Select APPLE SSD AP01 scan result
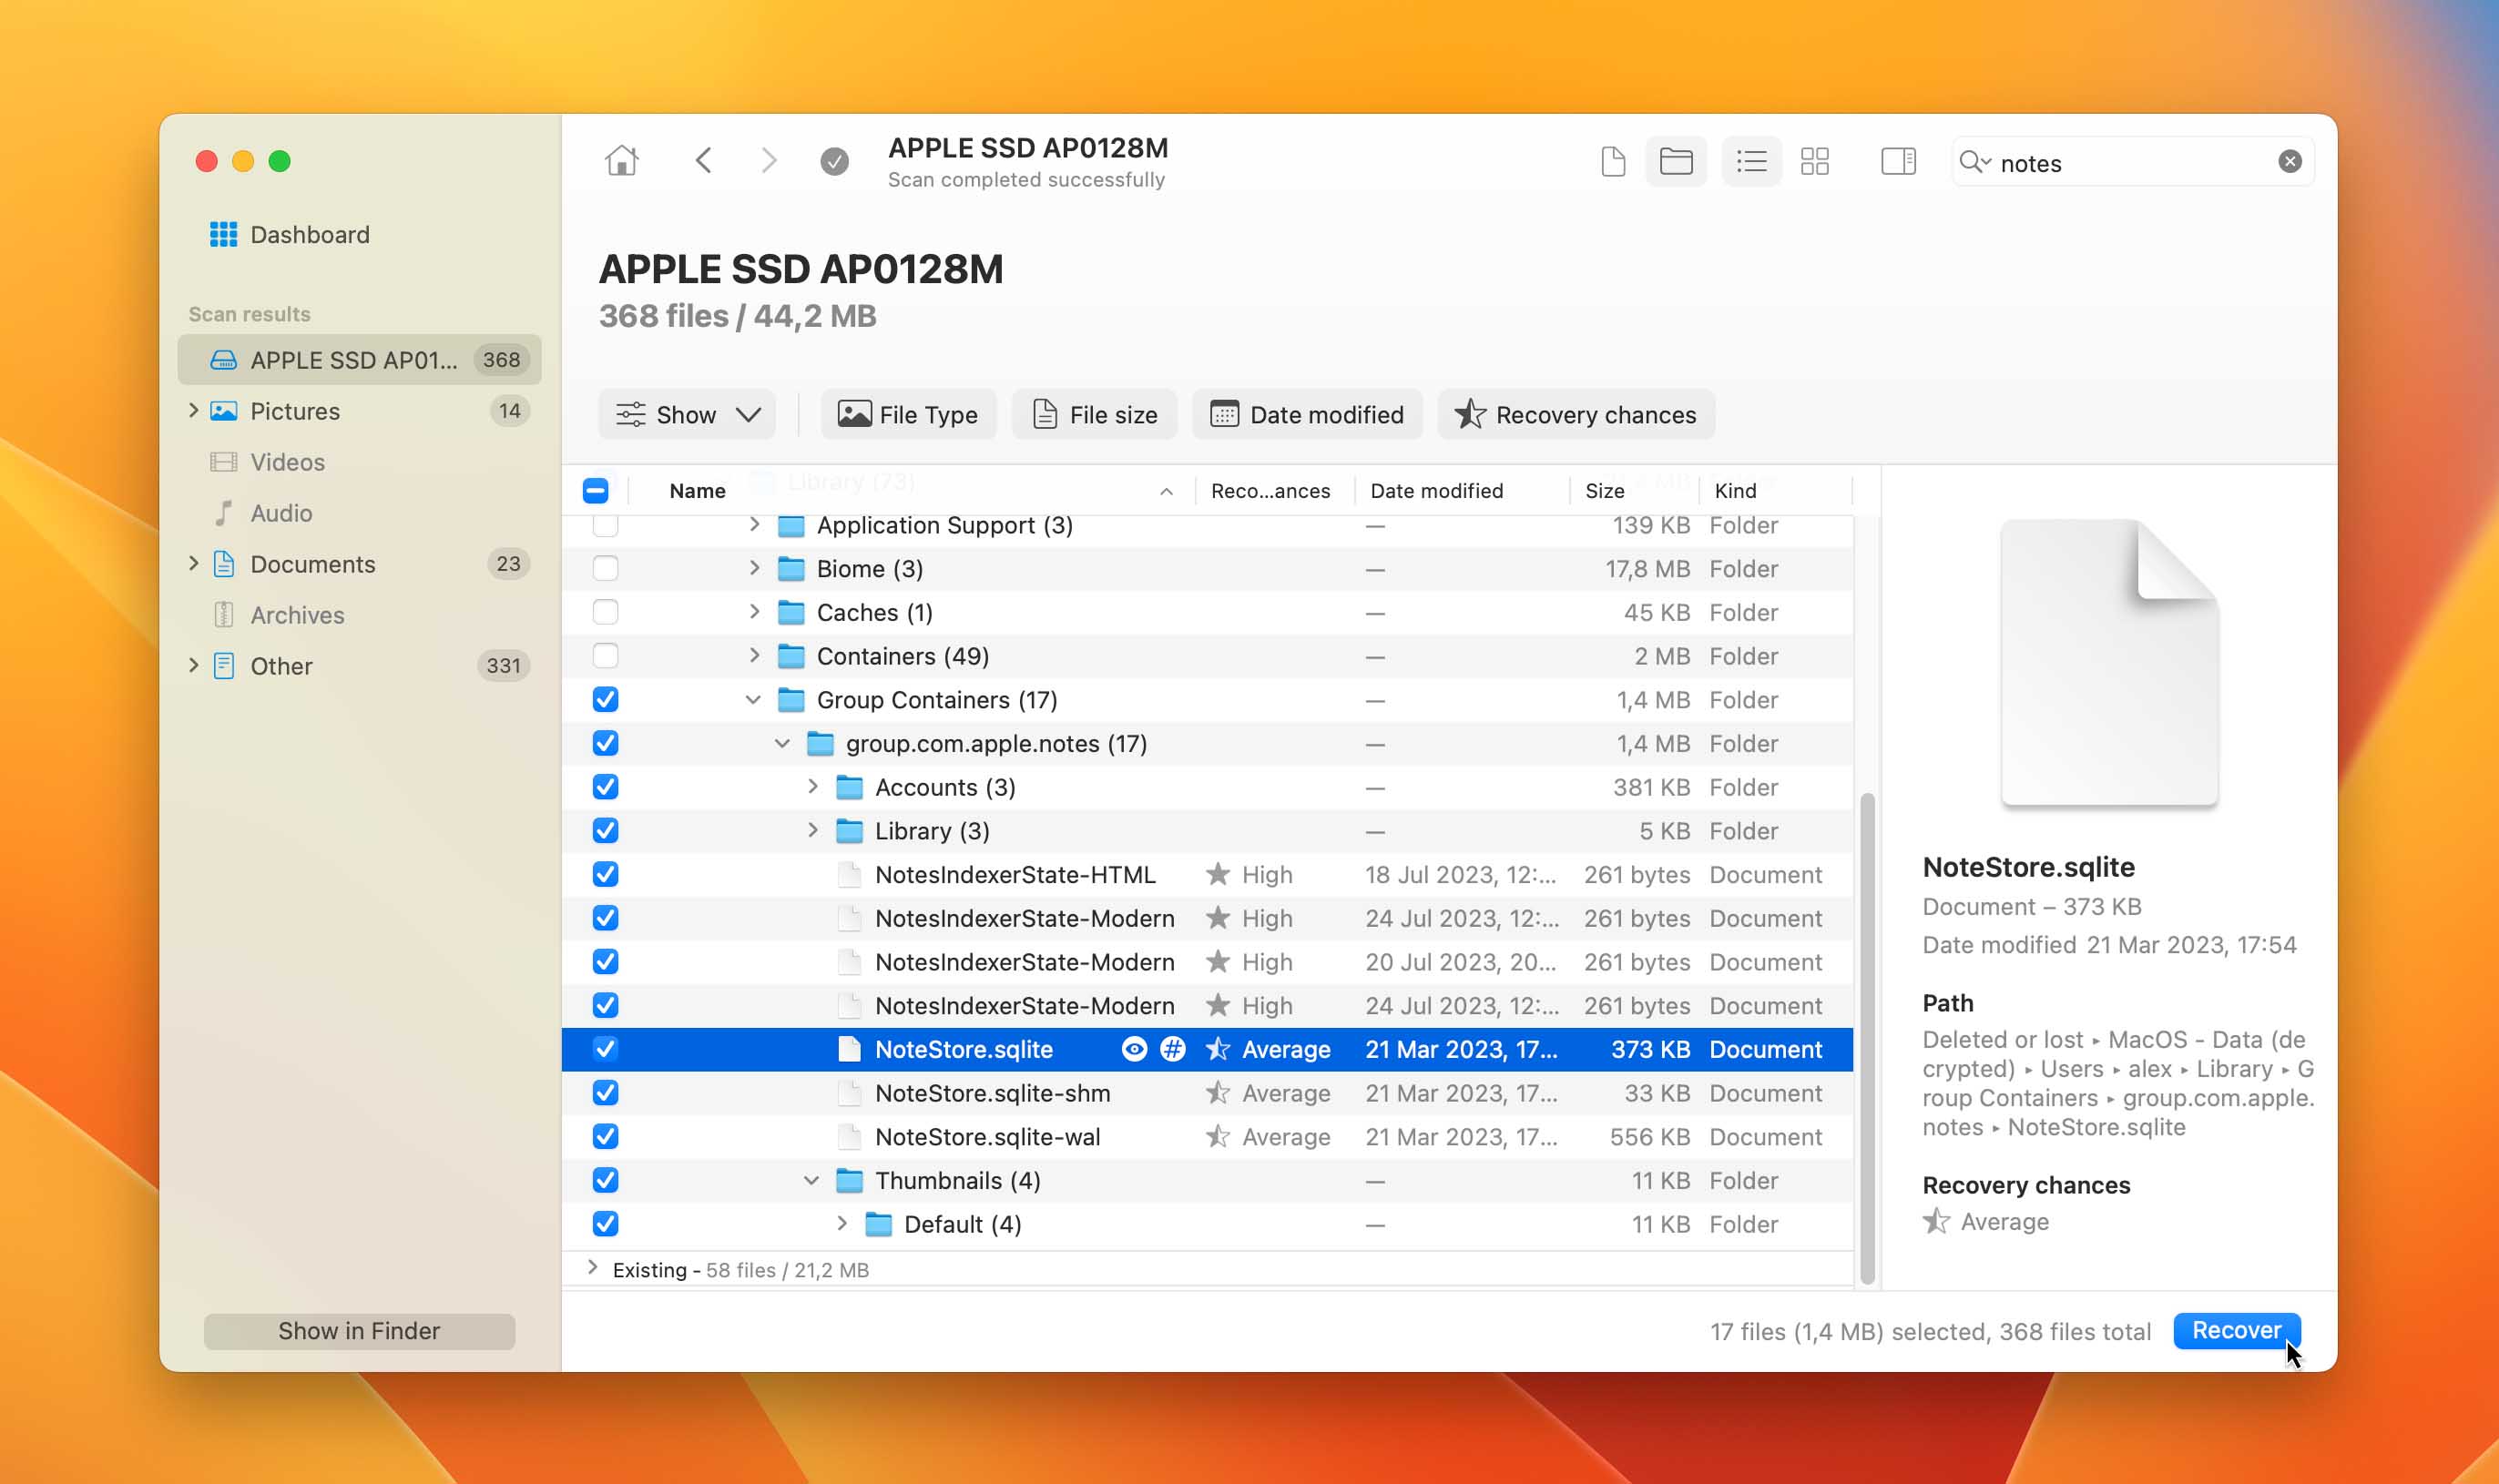Screen dimensions: 2499x1484 point(359,360)
